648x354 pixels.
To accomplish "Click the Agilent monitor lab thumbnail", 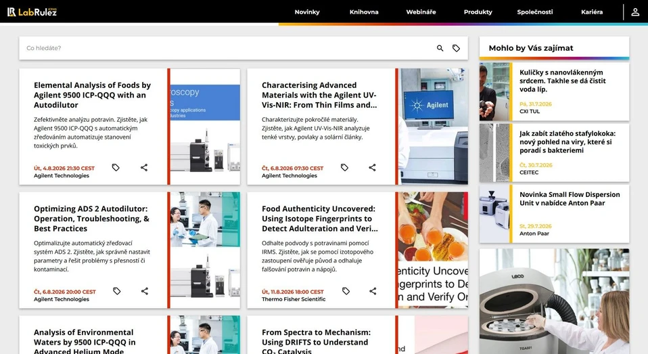I will coord(433,127).
